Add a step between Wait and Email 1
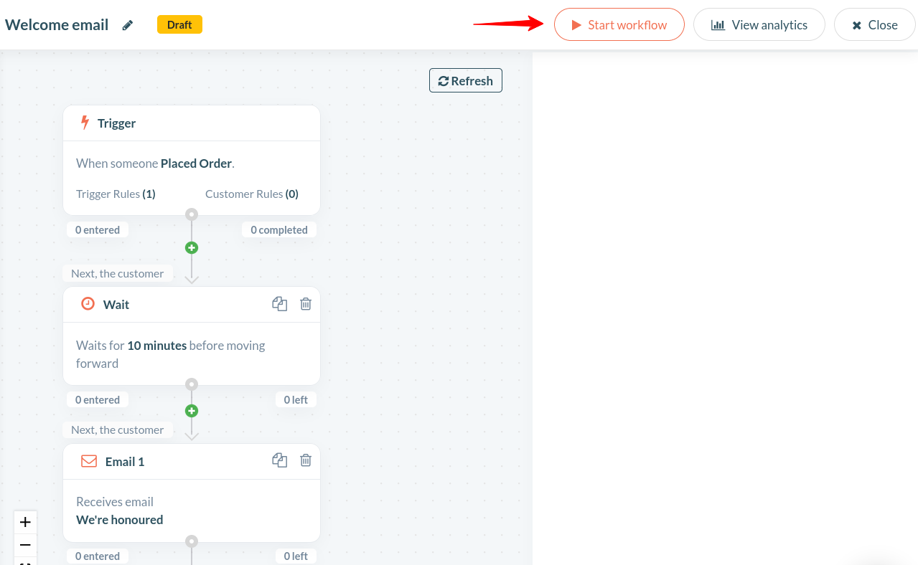Image resolution: width=918 pixels, height=565 pixels. click(x=191, y=411)
